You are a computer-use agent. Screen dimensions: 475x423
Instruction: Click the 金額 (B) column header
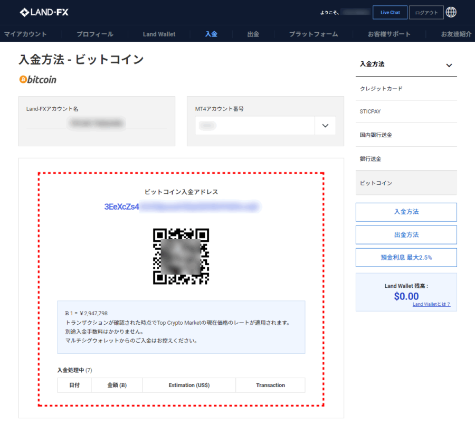click(x=117, y=385)
